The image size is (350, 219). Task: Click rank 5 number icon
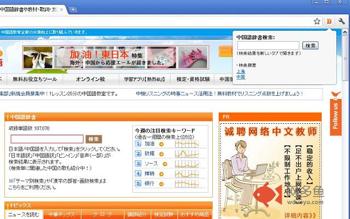(x=138, y=183)
